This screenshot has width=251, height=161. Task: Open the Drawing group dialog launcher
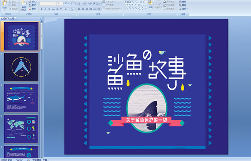coord(176,14)
